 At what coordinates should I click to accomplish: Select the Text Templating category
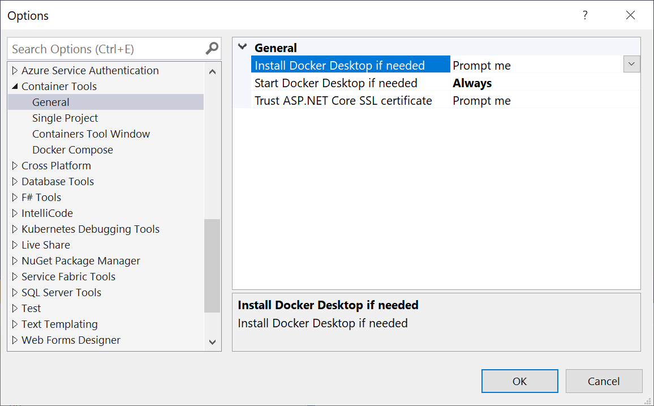click(x=59, y=324)
